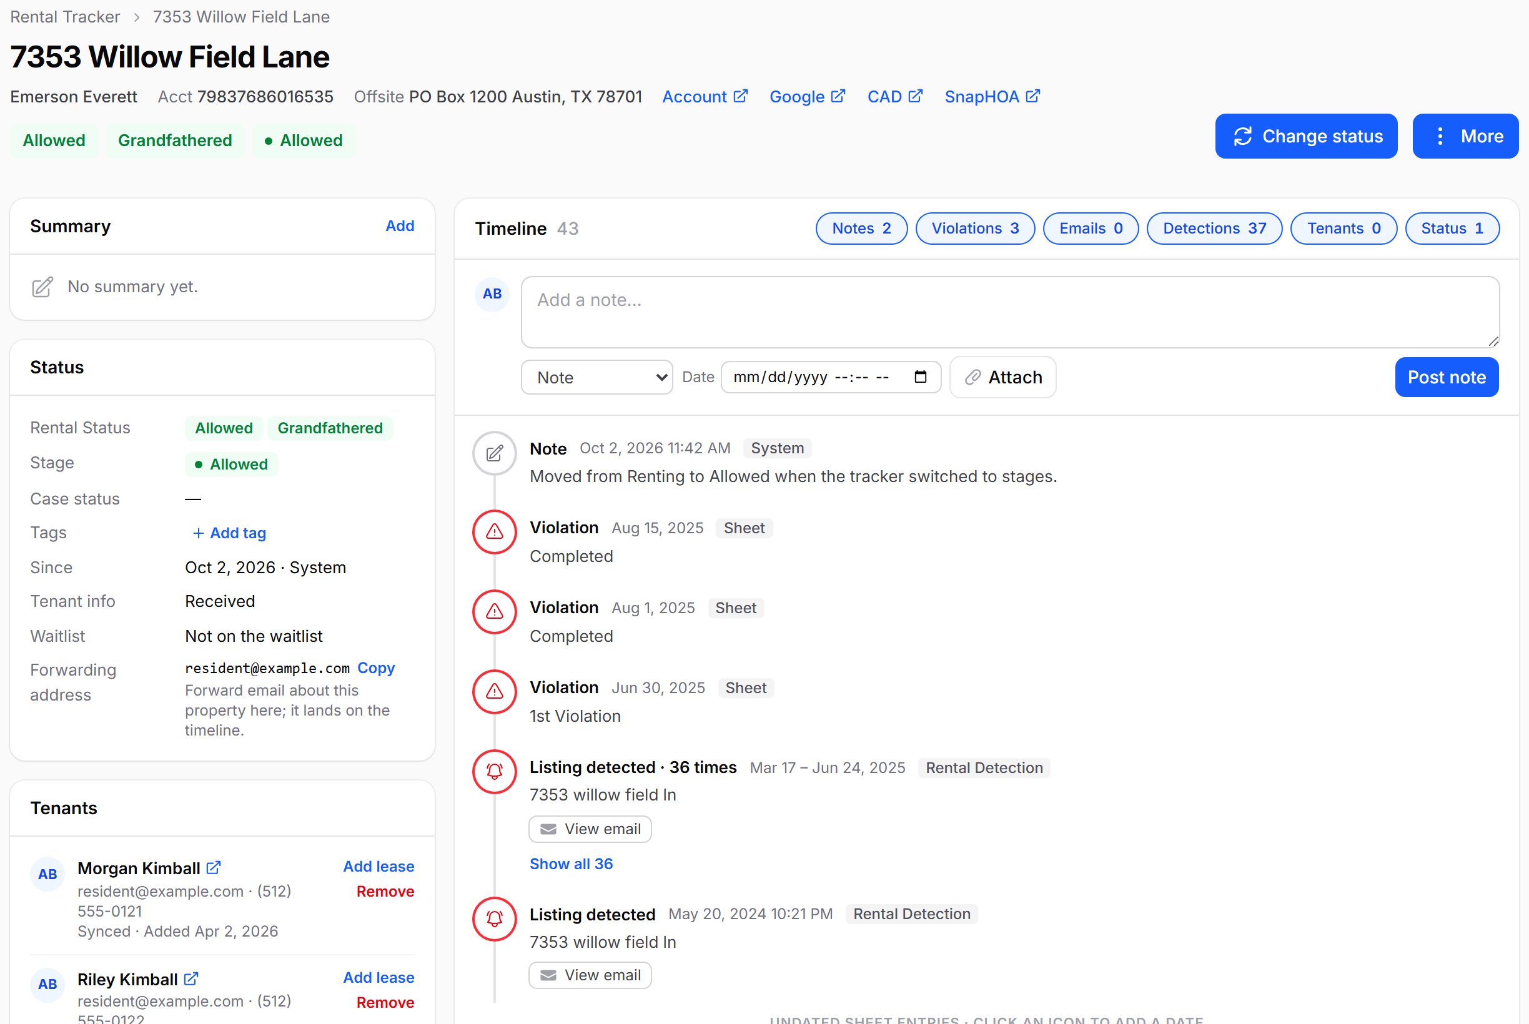This screenshot has width=1529, height=1024.
Task: View email for the May 20, 2024 listing
Action: point(590,976)
